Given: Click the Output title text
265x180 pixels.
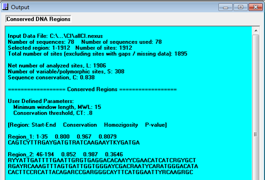Looking at the screenshot, I should tap(20, 7).
